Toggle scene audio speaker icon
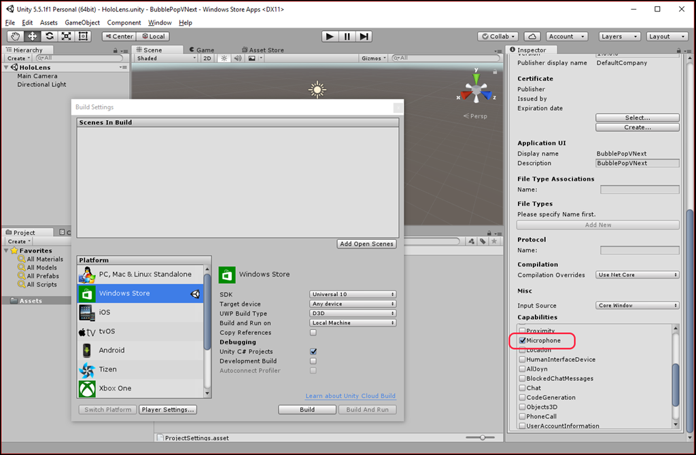Image resolution: width=696 pixels, height=455 pixels. click(238, 58)
